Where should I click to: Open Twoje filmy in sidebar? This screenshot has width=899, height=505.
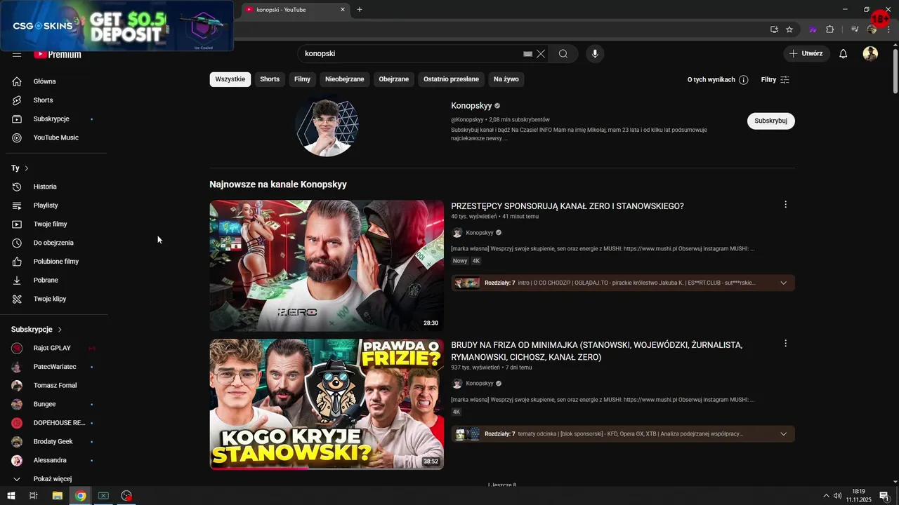56,224
